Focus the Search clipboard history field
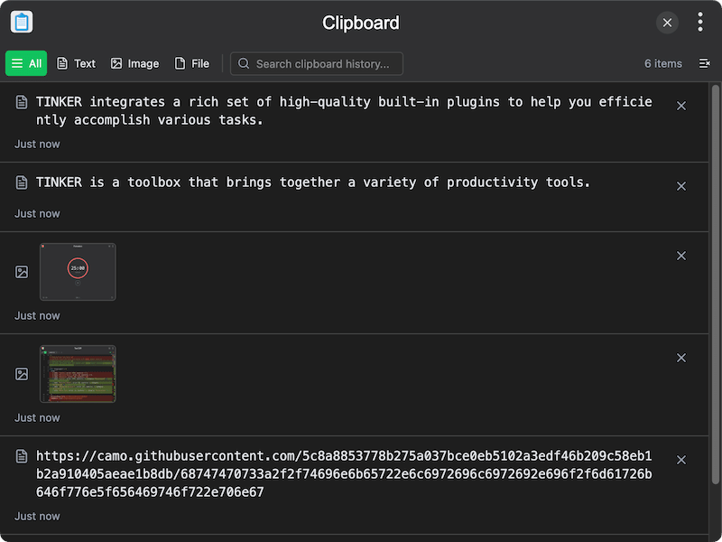Screen dimensions: 722x542 coord(321,63)
